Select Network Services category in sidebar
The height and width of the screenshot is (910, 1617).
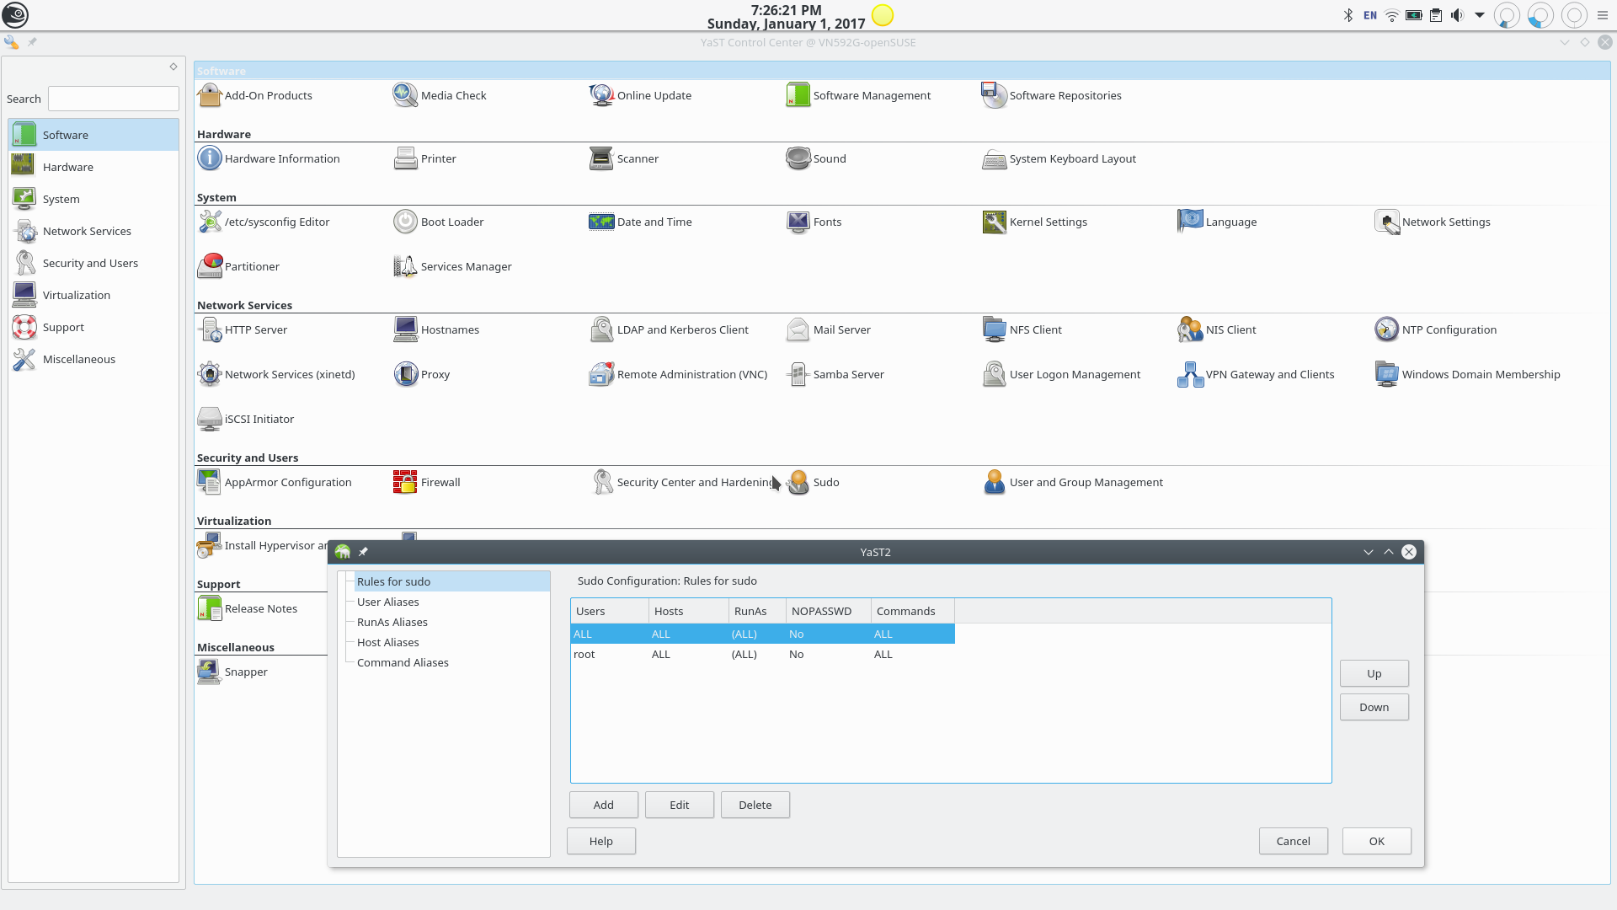[93, 231]
